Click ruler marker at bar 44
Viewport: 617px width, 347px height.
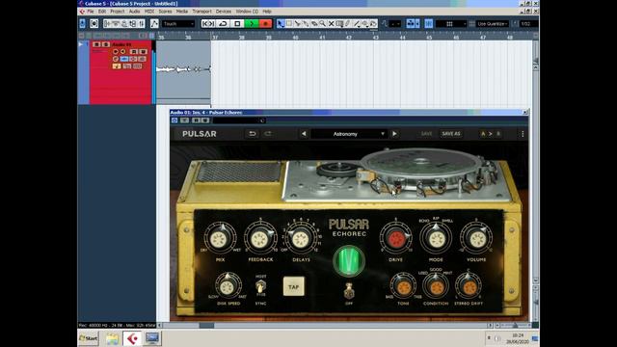point(402,37)
